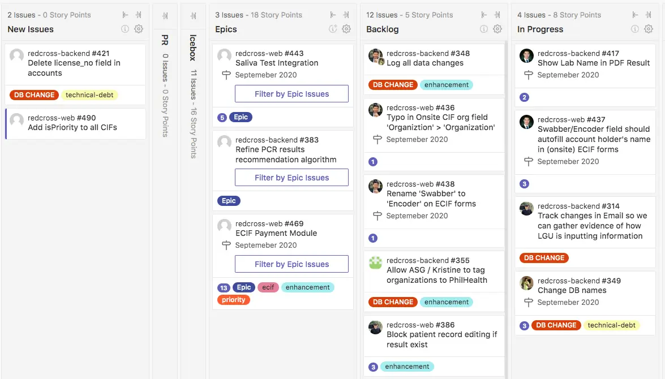Show info icon for In Progress pipeline
The width and height of the screenshot is (665, 379).
pyautogui.click(x=635, y=29)
